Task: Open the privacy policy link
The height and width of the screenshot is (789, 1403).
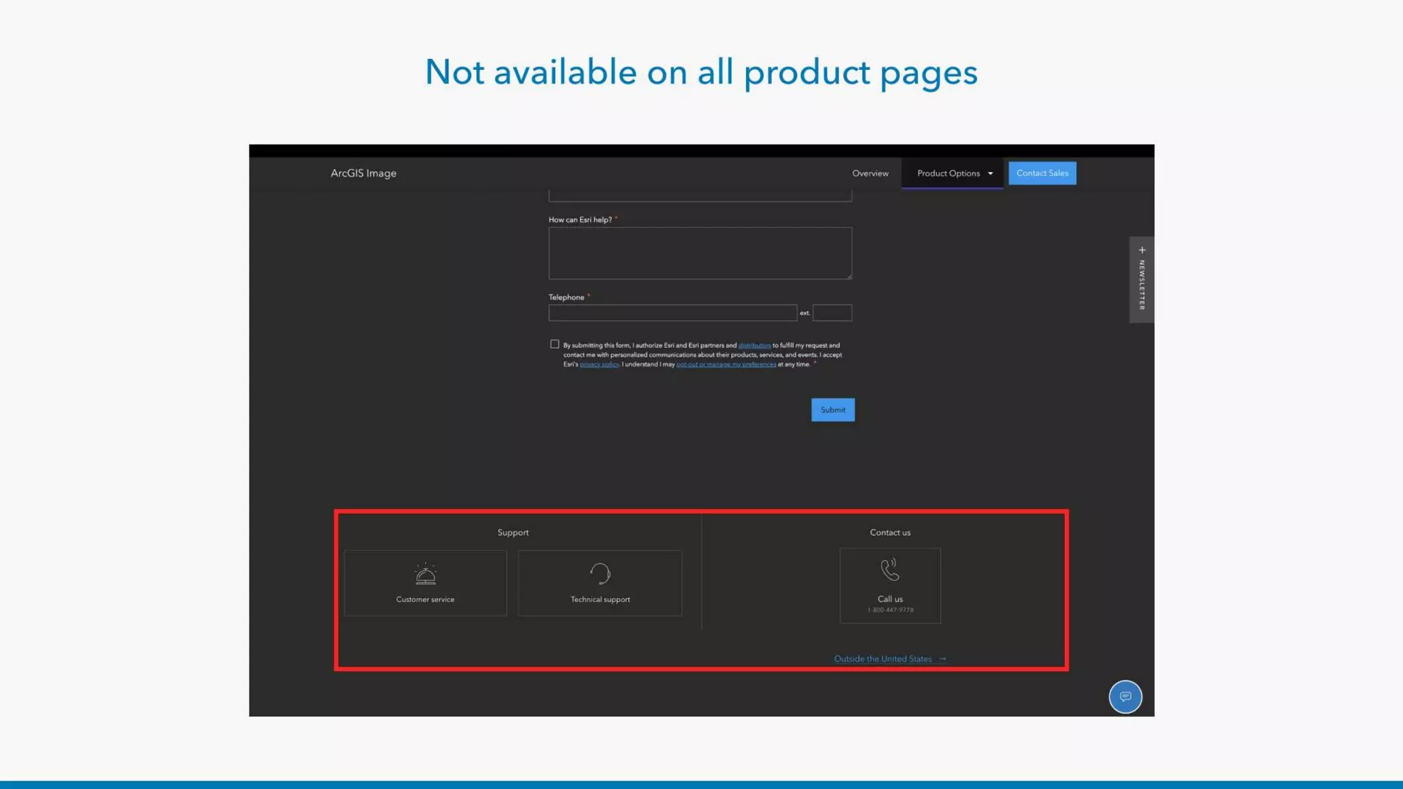Action: click(x=599, y=364)
